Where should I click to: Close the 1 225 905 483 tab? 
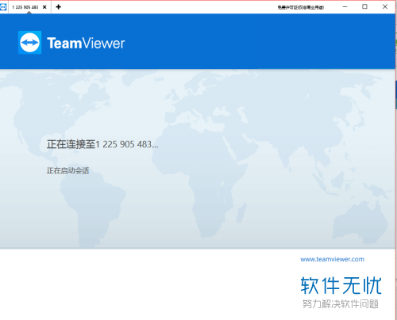click(x=44, y=7)
